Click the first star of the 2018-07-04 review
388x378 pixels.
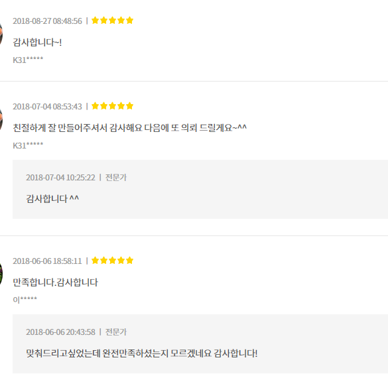(96, 106)
